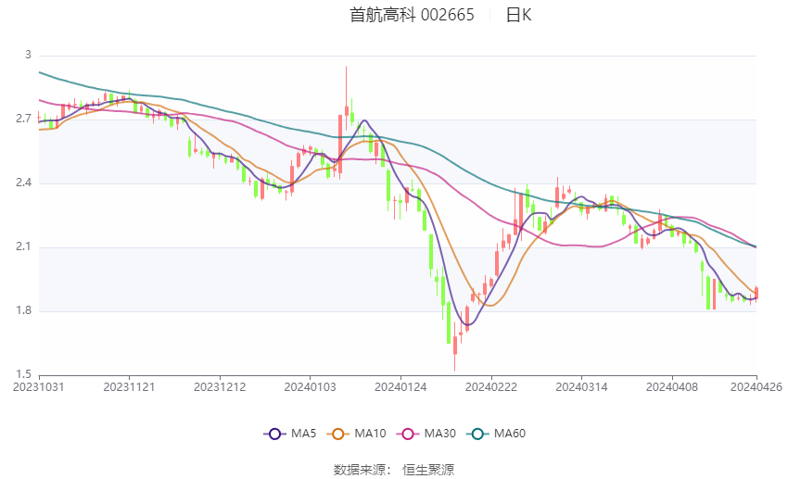Viewport: 788px width, 479px height.
Task: Click the data source text 数据来源：恒生聚源
Action: point(394,470)
